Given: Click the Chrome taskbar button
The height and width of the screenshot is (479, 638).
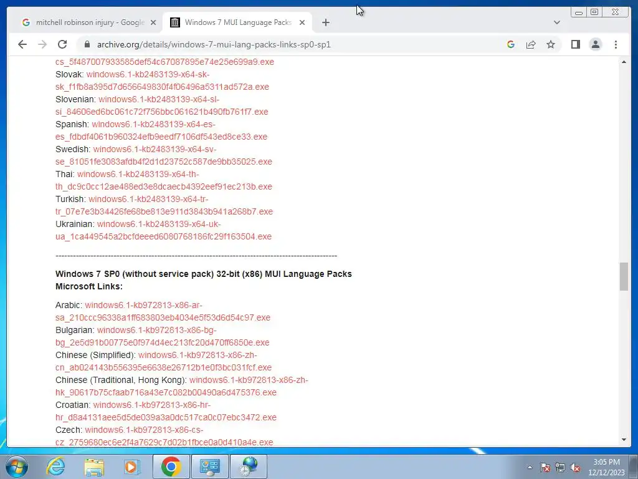Looking at the screenshot, I should 171,467.
